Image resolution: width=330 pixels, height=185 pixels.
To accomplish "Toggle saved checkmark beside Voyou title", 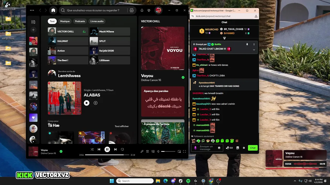I will (183, 77).
